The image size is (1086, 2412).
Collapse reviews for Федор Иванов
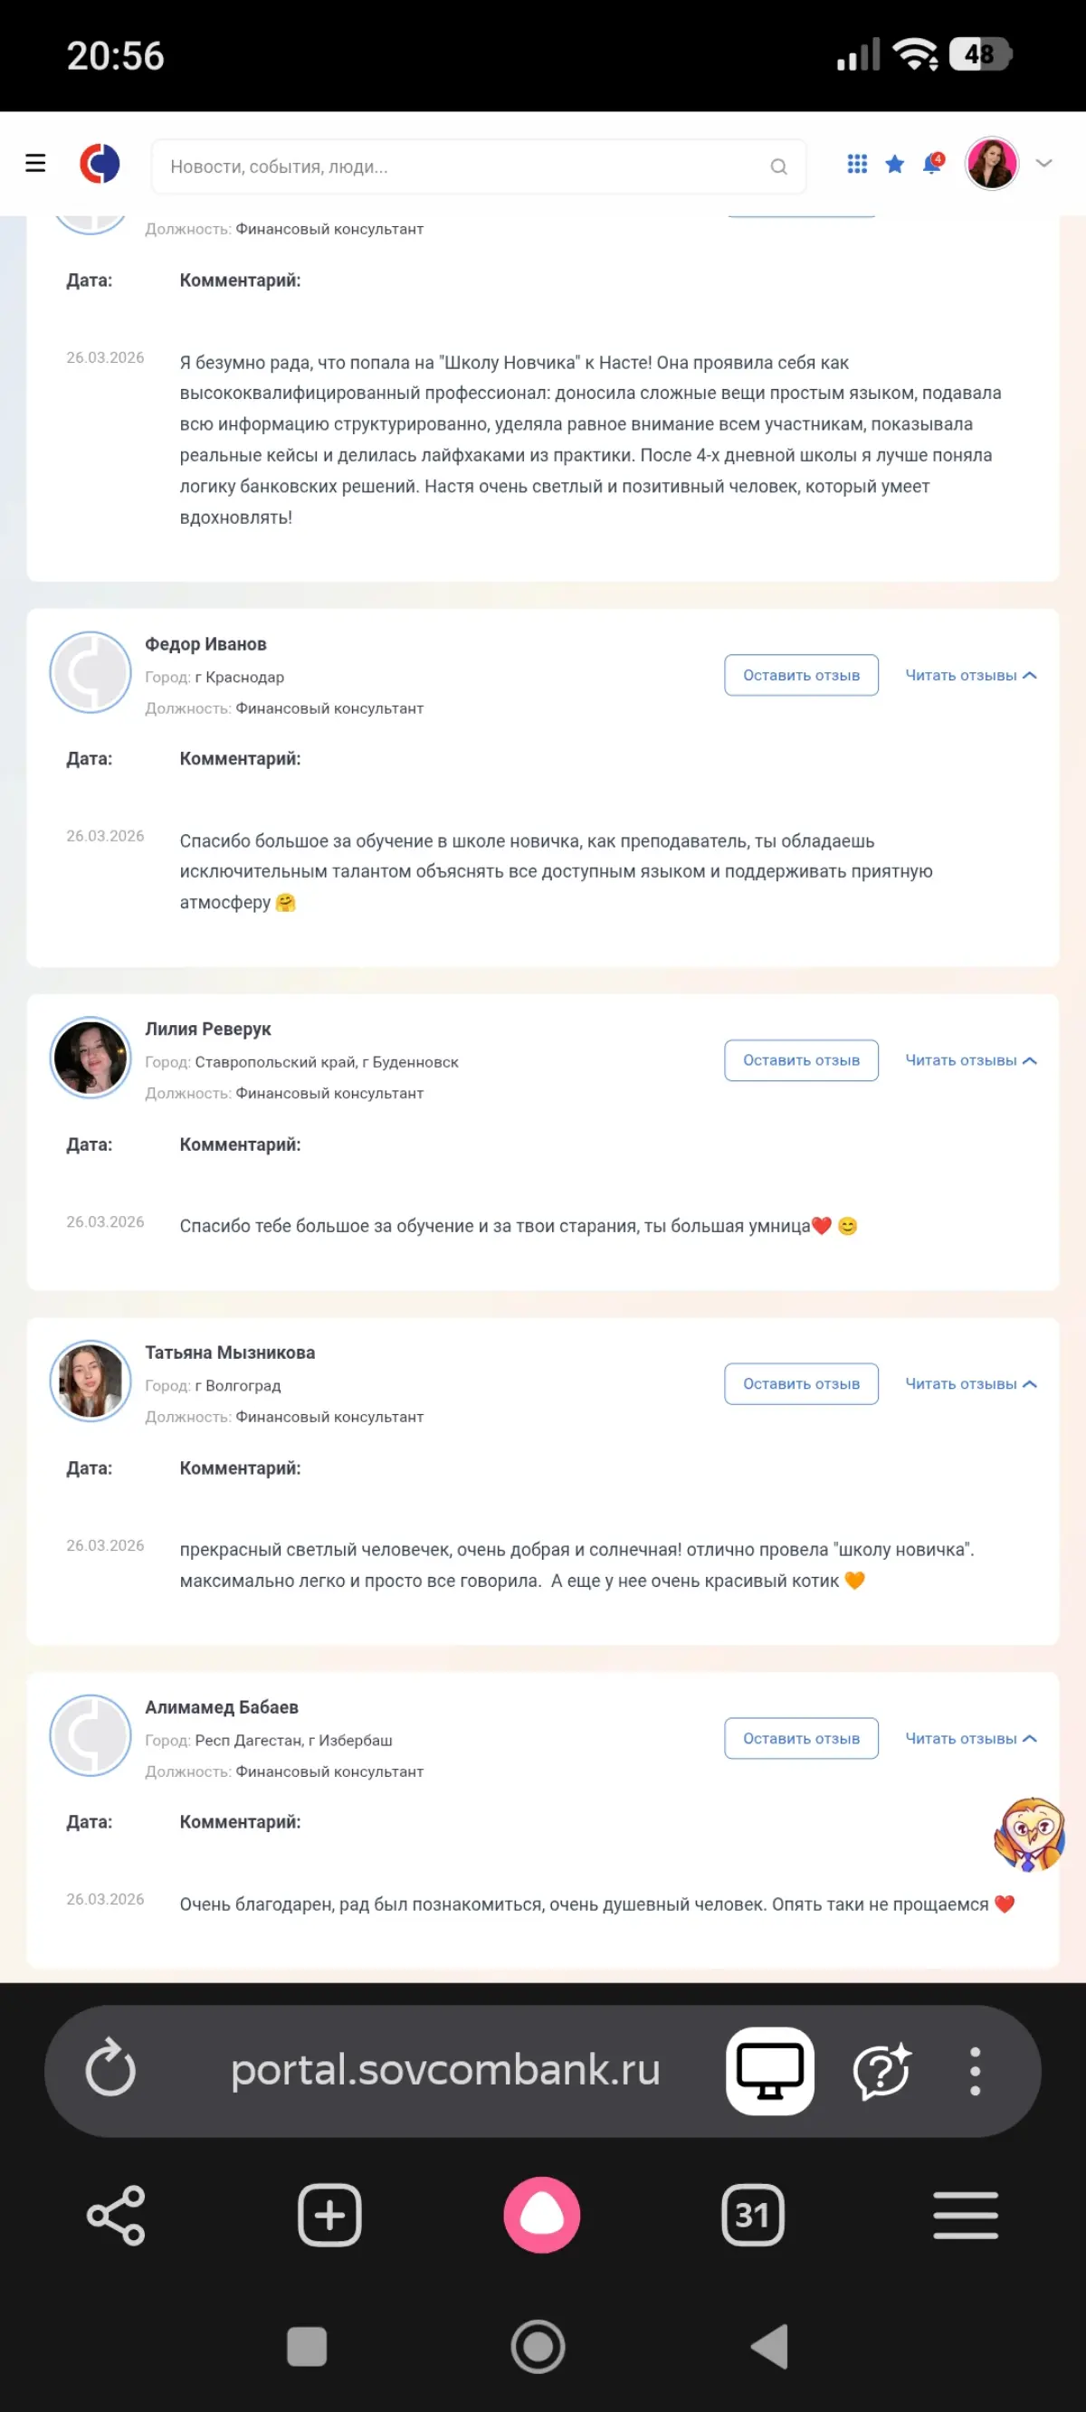[970, 675]
